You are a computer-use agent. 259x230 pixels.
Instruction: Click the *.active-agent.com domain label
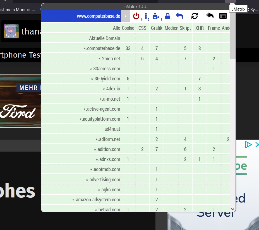tap(102, 109)
